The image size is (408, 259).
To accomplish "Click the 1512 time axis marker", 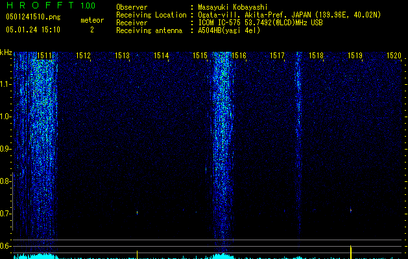I will coord(83,56).
